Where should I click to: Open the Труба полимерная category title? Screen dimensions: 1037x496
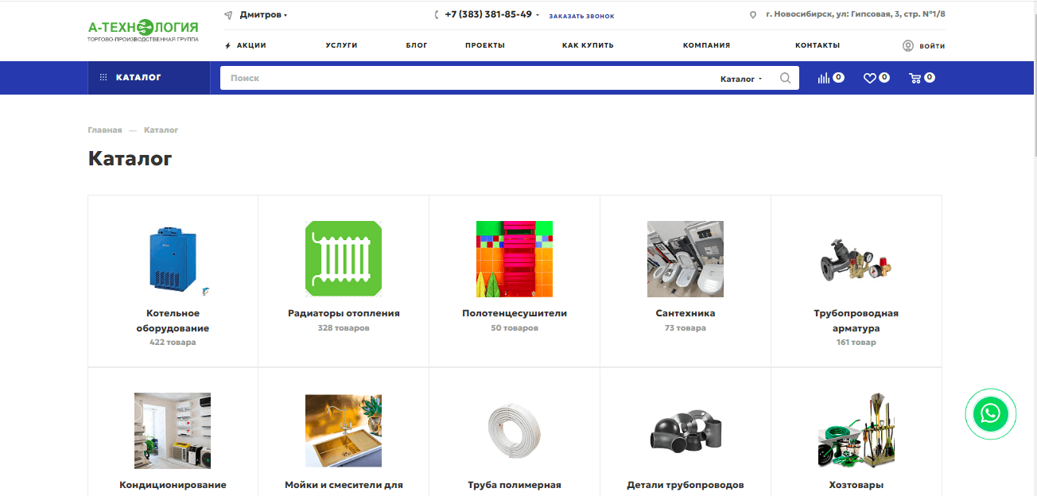click(x=515, y=485)
